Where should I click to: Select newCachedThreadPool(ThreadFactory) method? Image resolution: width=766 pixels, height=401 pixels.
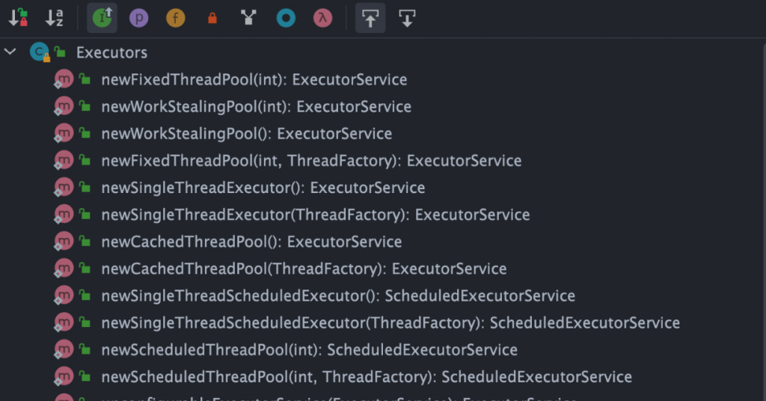[x=304, y=269]
